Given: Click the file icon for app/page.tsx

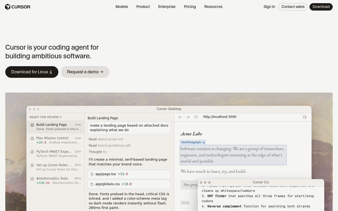Looking at the screenshot, I should pos(92,174).
